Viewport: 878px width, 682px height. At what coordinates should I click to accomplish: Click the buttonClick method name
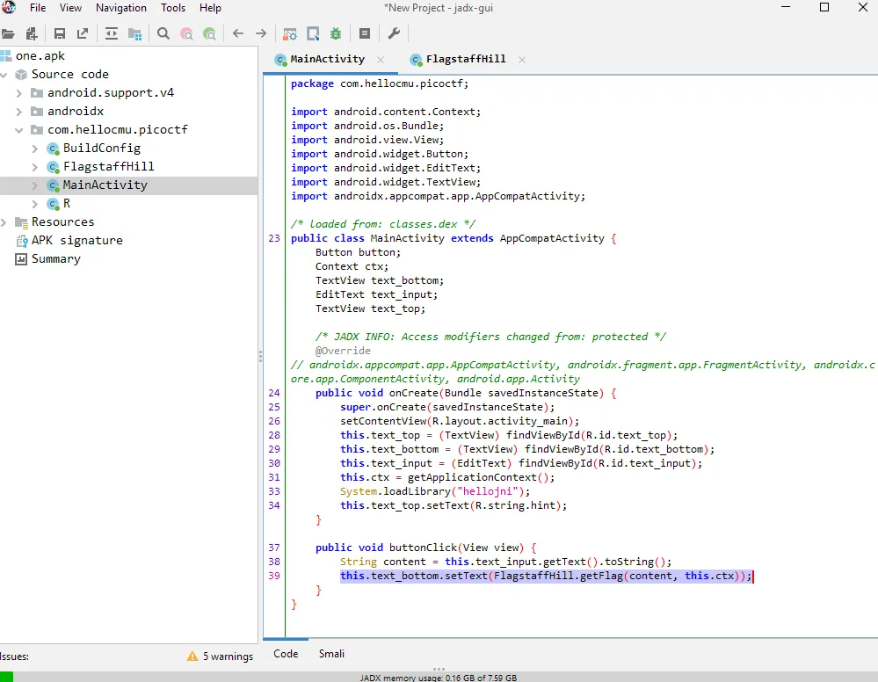coord(423,548)
